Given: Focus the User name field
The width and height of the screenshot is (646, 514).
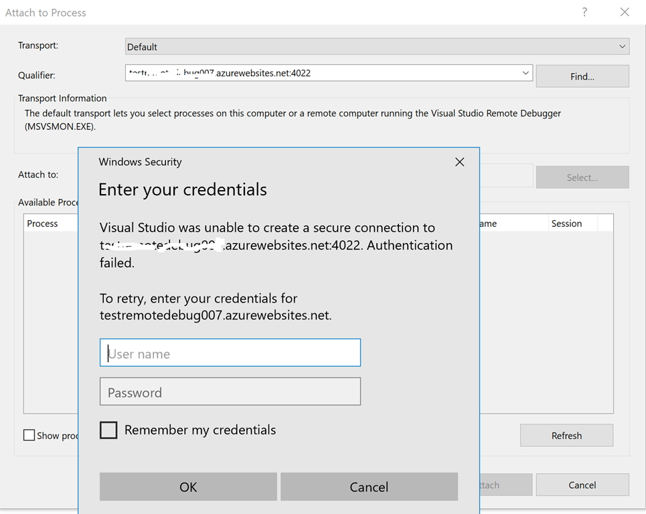Looking at the screenshot, I should (x=230, y=353).
